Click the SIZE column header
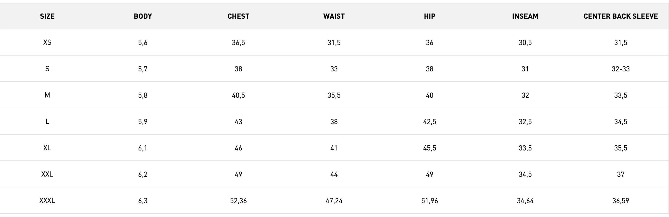 click(x=47, y=16)
